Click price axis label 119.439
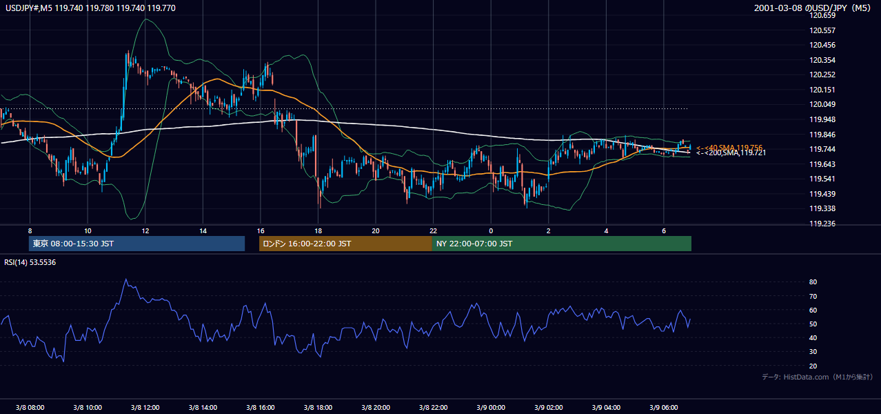 (823, 194)
